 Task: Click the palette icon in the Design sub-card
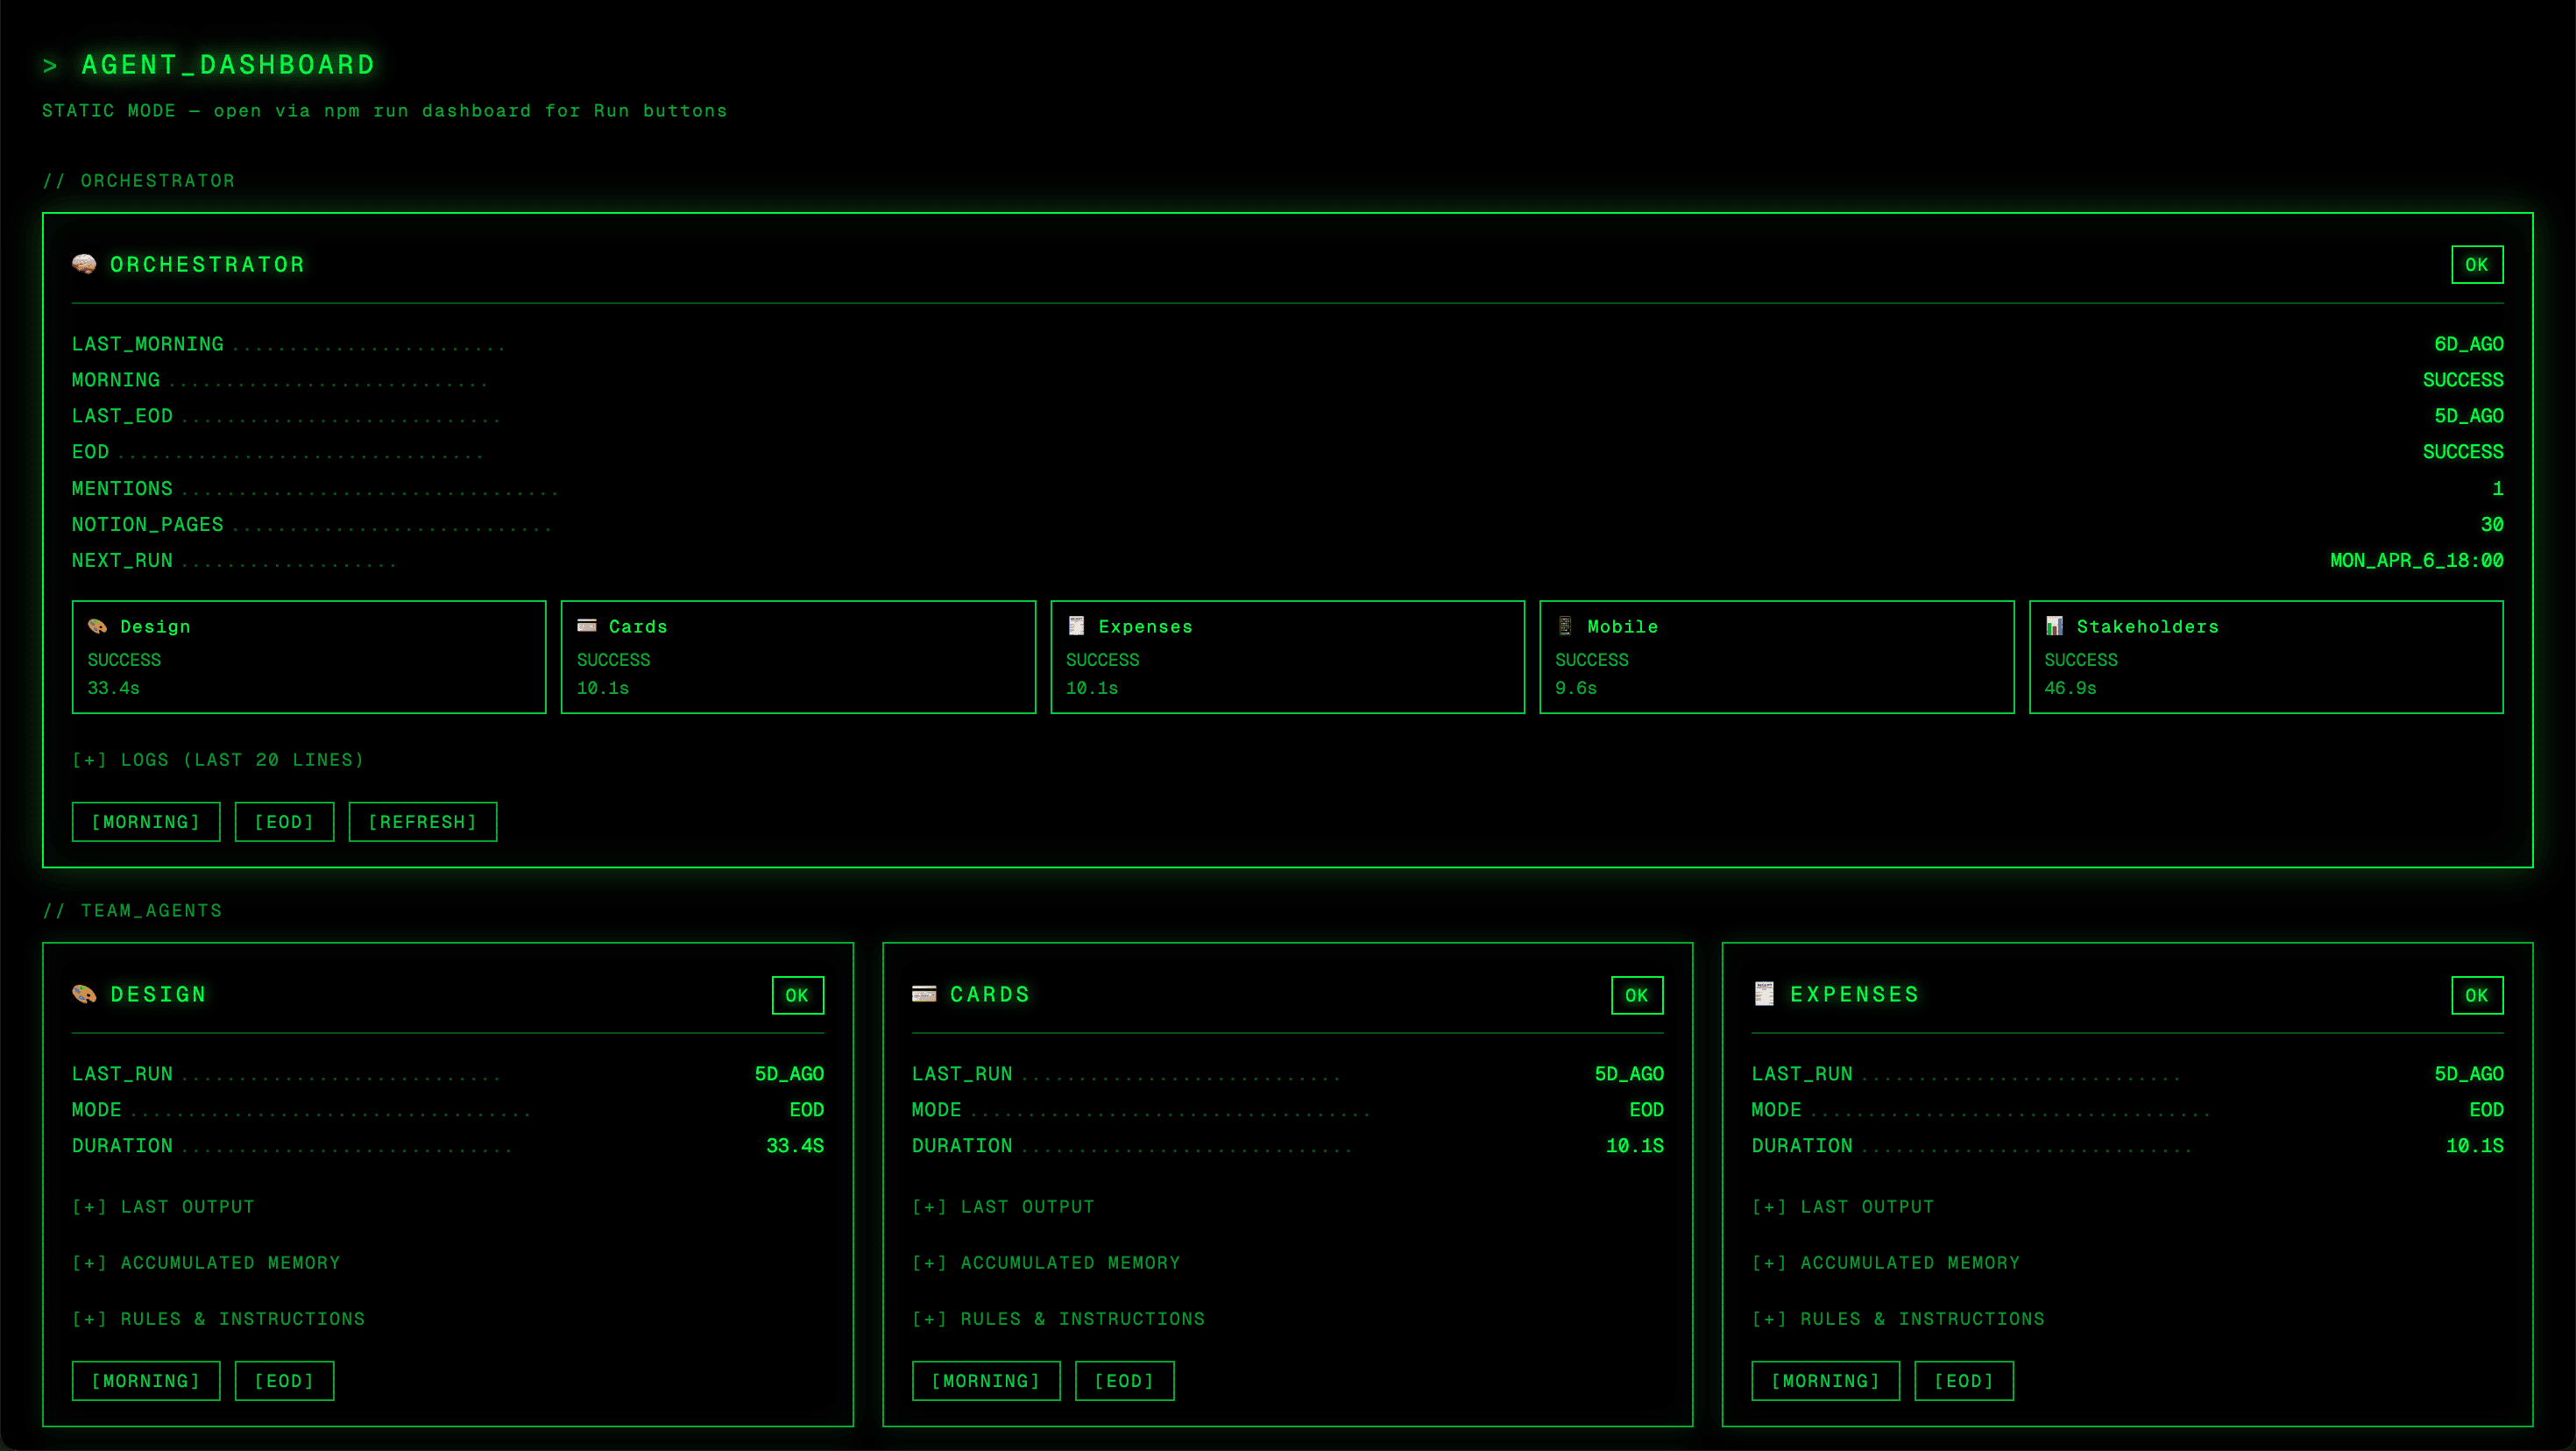click(x=97, y=626)
